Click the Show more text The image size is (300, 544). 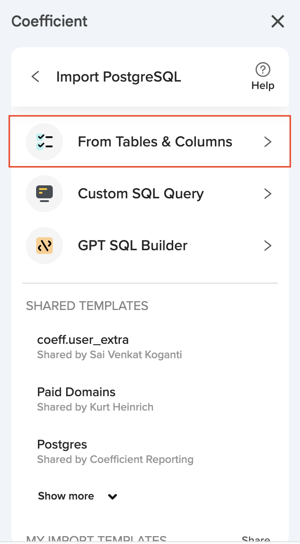[x=66, y=496]
